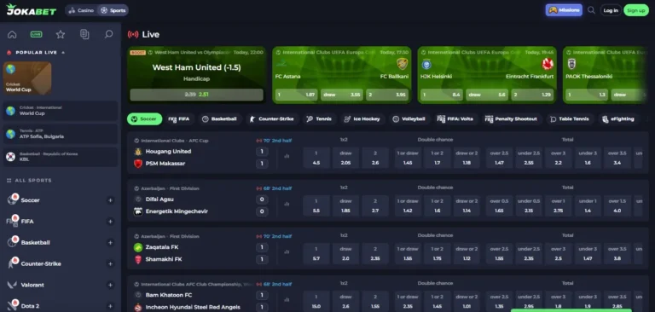Click Hougang United team crest
The image size is (655, 312).
[138, 152]
